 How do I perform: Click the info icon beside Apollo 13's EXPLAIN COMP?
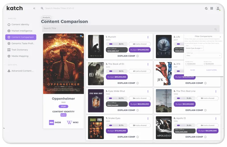coord(205,137)
